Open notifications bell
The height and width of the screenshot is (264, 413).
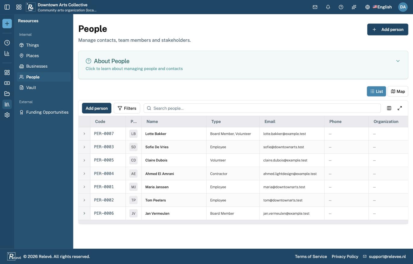pyautogui.click(x=328, y=7)
